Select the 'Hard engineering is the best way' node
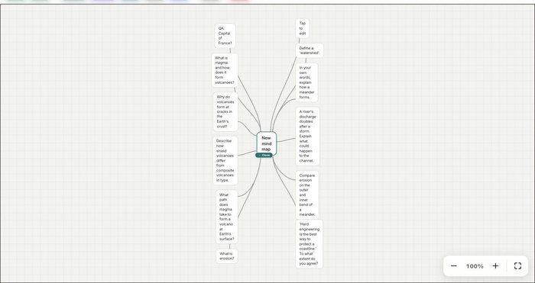 pos(309,244)
